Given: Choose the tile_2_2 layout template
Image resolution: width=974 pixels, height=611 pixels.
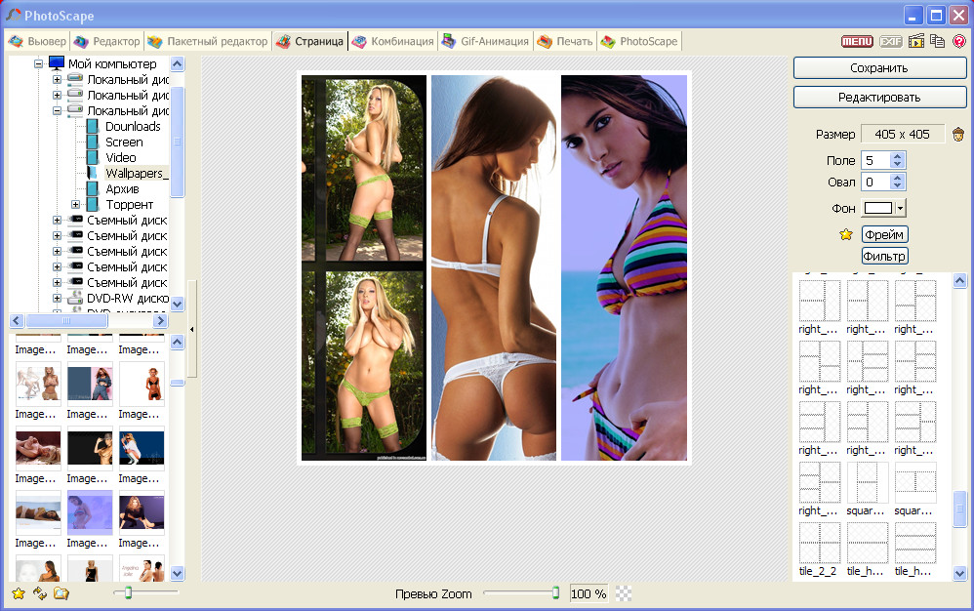Looking at the screenshot, I should (x=820, y=543).
